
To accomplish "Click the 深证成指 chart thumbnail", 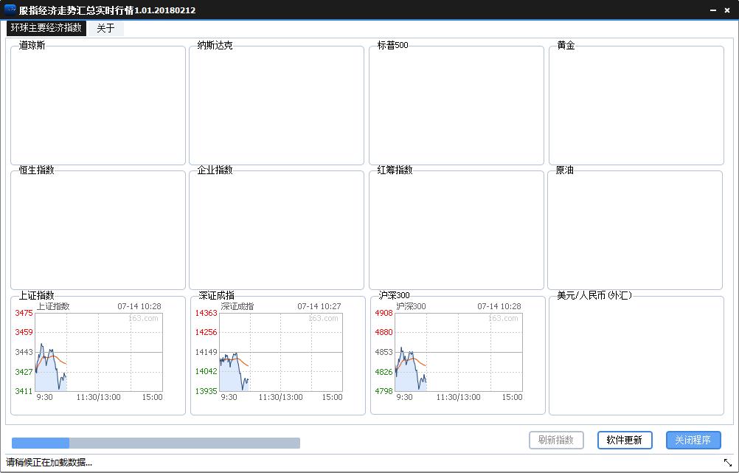I will click(269, 352).
